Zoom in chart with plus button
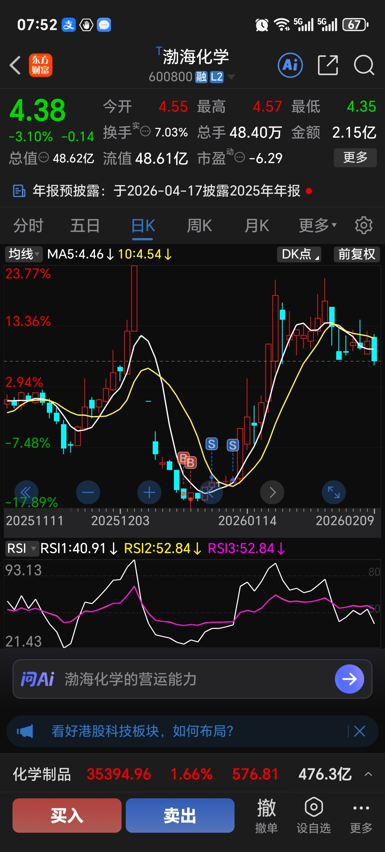Viewport: 385px width, 852px height. [x=149, y=492]
